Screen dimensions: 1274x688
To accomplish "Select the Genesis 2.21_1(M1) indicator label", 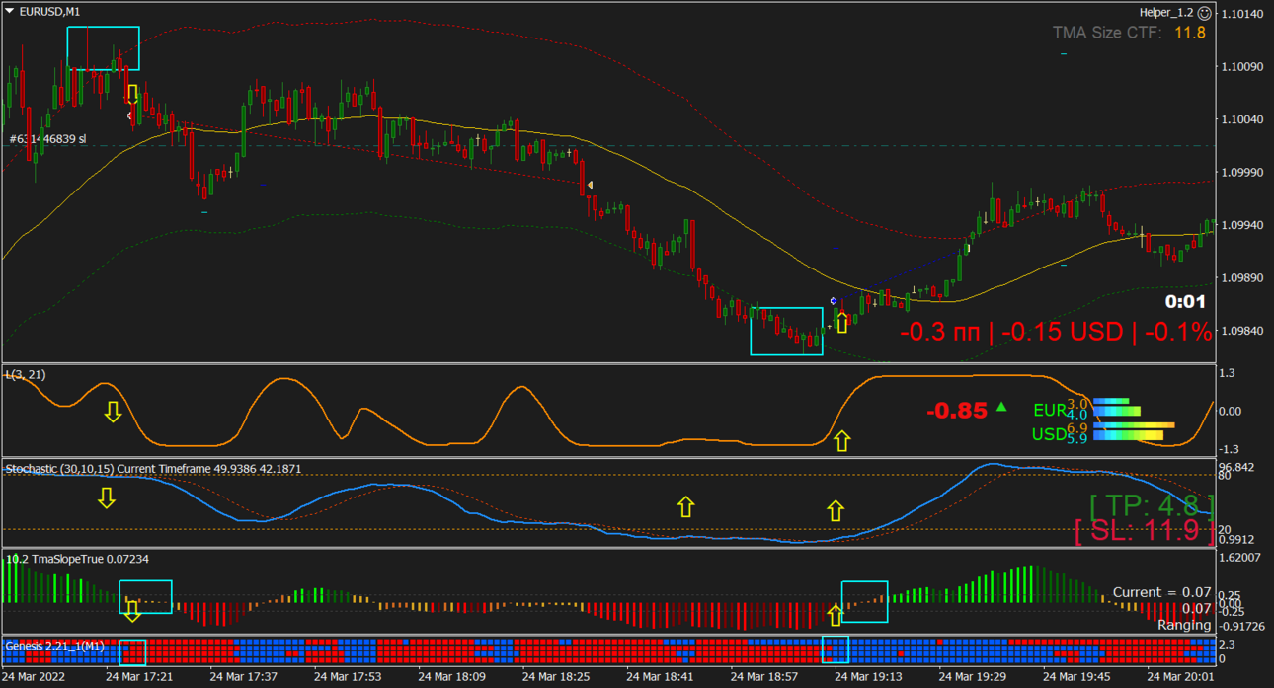I will point(55,646).
